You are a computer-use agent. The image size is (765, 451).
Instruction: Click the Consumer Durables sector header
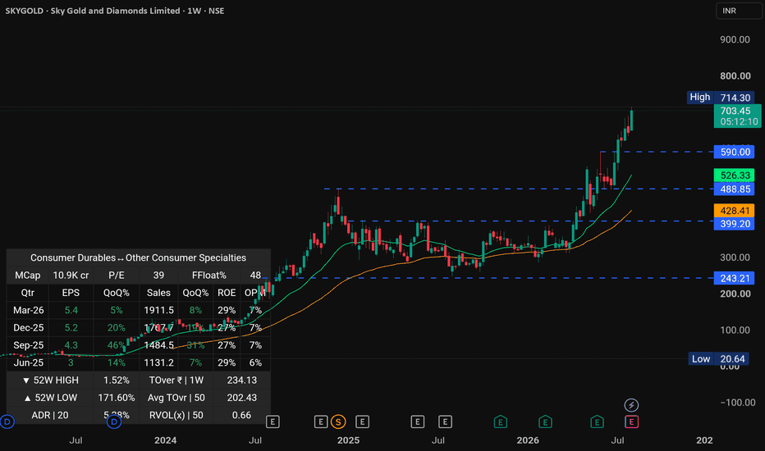[x=138, y=258]
